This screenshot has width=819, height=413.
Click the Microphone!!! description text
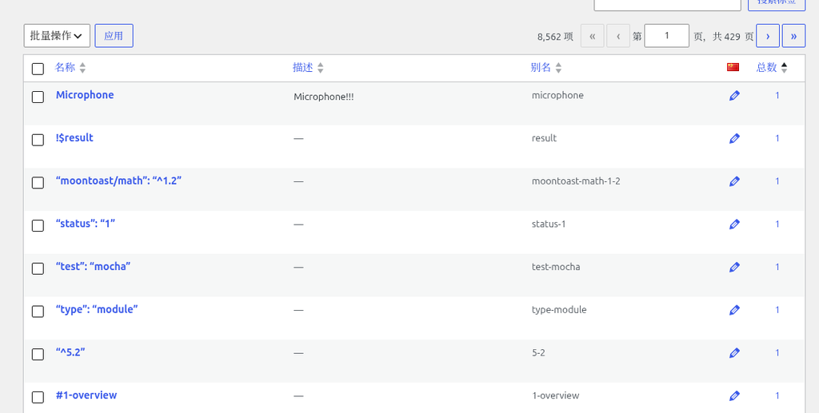point(324,97)
